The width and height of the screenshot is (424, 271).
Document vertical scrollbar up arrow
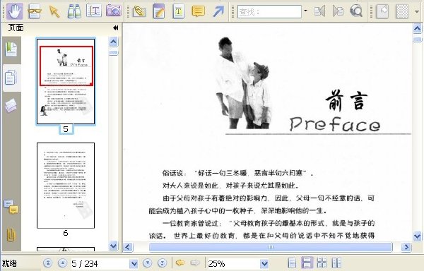click(417, 28)
